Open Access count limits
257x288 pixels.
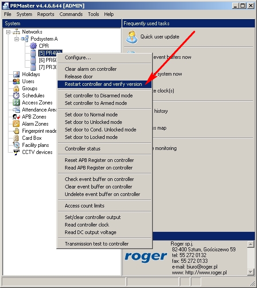click(105, 206)
